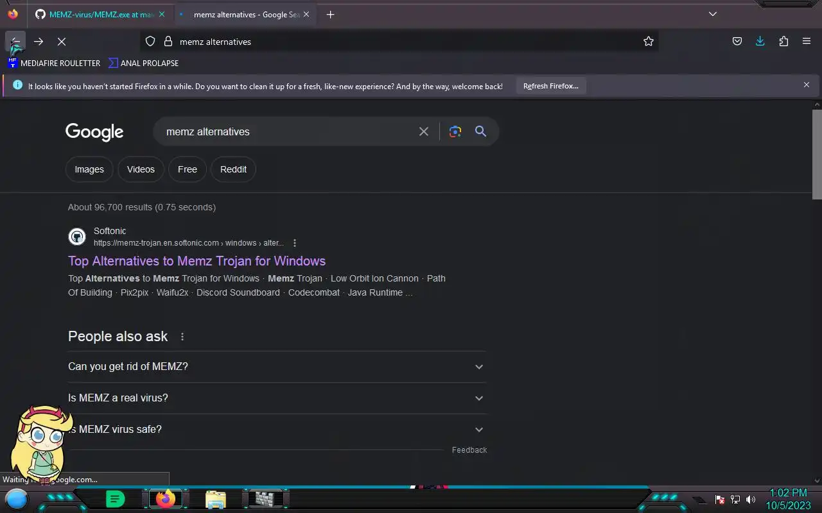Click the Action Center flag tray icon
822x513 pixels.
click(x=720, y=500)
